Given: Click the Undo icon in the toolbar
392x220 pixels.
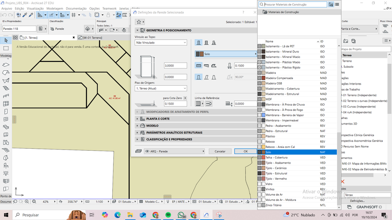Looking at the screenshot, I should coord(4,15).
